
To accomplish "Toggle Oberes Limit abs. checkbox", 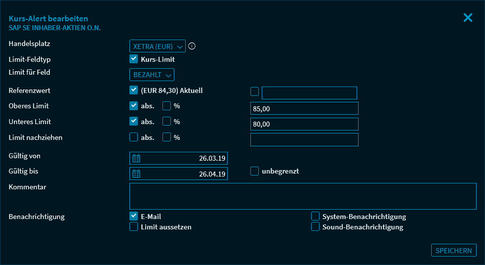I will point(133,106).
